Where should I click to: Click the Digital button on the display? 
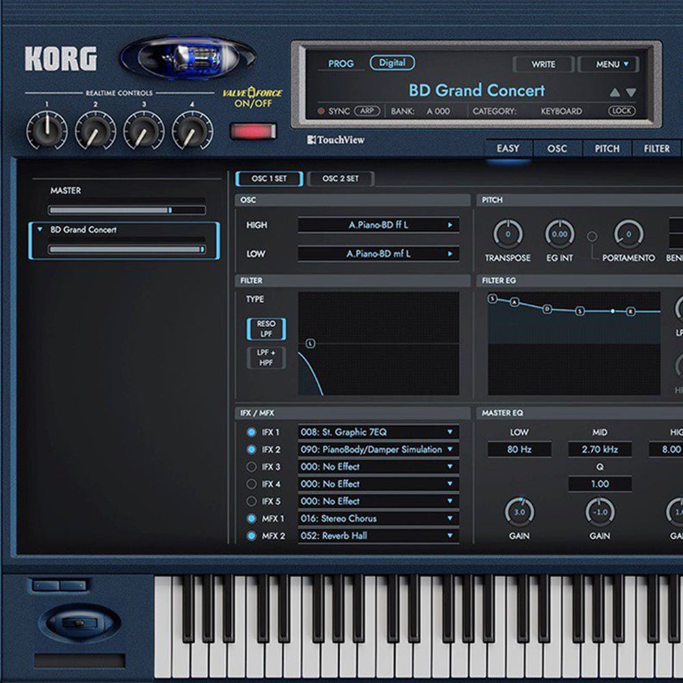[391, 62]
